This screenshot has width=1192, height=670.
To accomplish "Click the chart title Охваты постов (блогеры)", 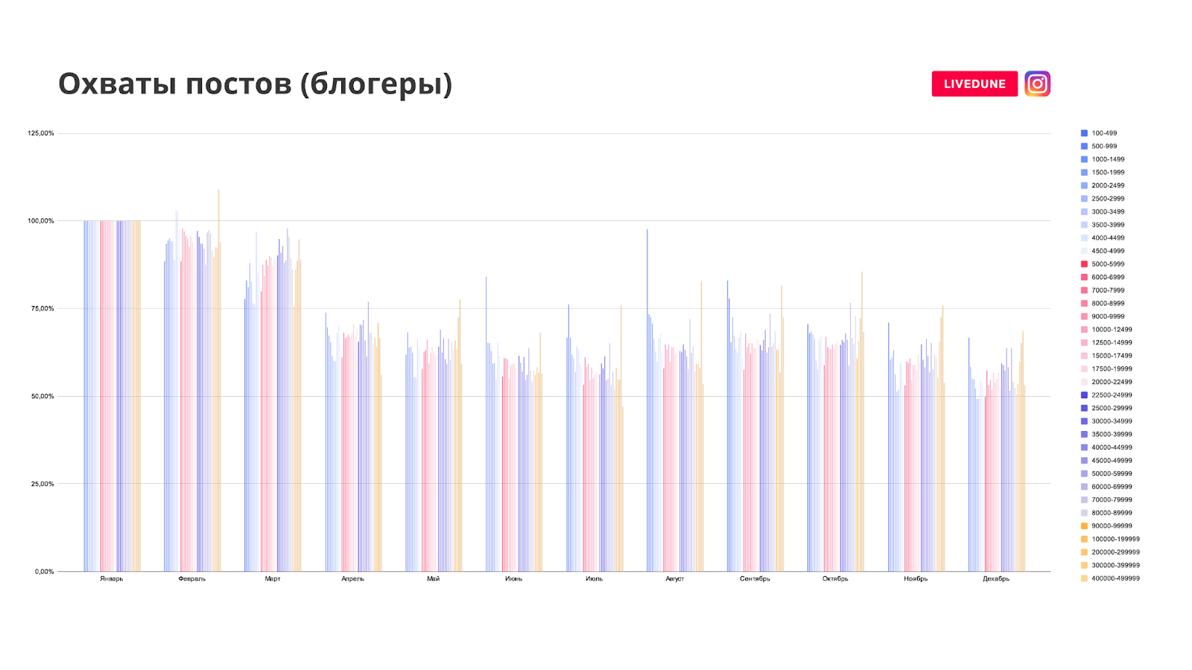I will 255,84.
